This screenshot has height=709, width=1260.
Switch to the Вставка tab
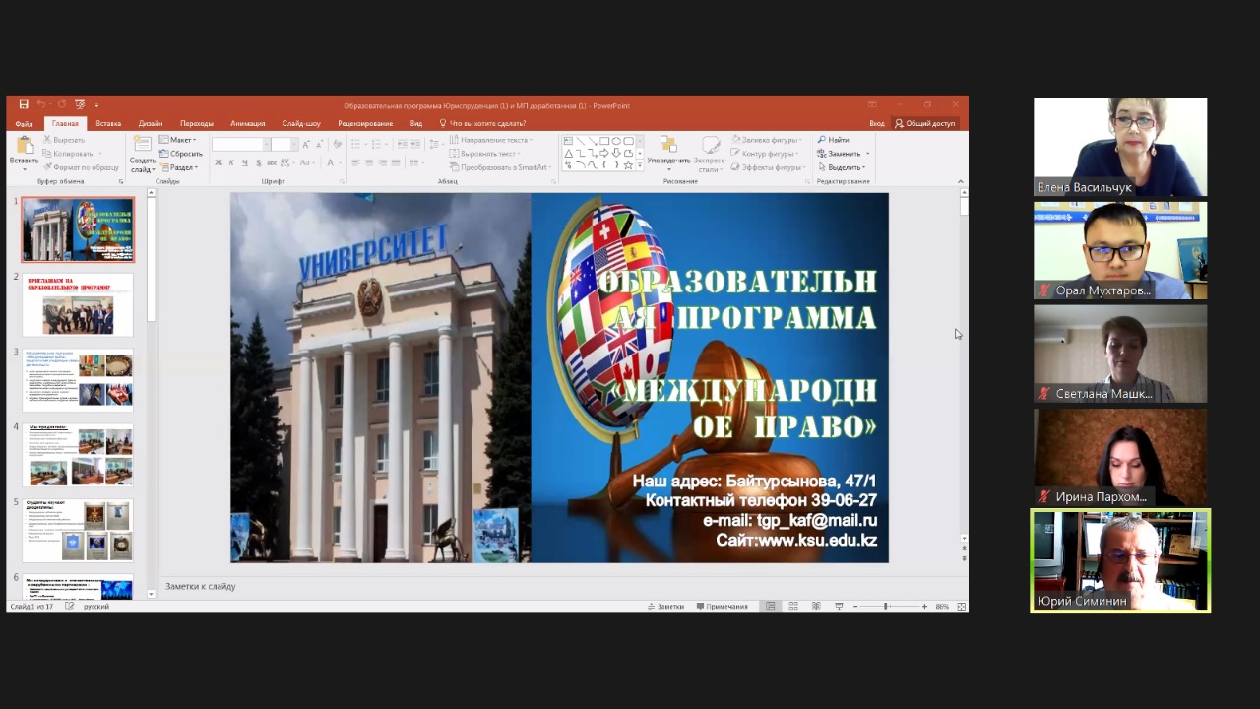point(108,123)
